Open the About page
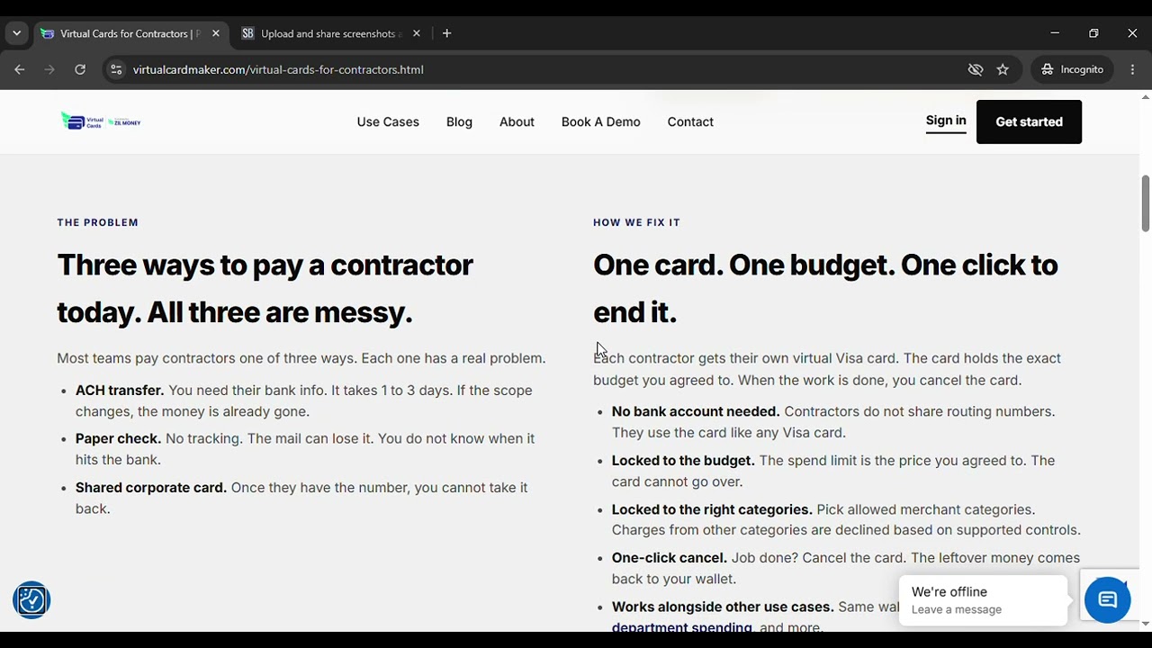 click(517, 121)
